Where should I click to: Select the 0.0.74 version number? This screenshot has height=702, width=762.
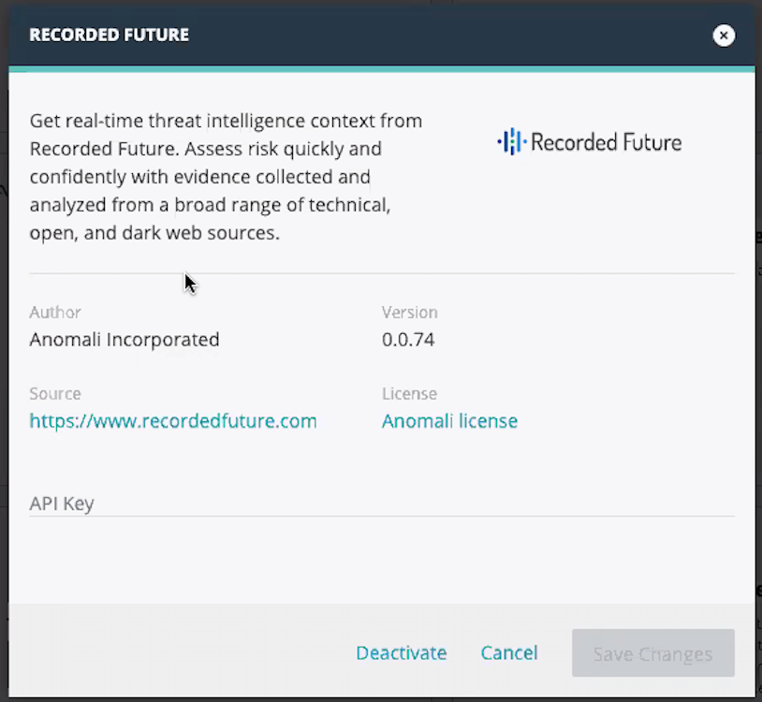[408, 340]
